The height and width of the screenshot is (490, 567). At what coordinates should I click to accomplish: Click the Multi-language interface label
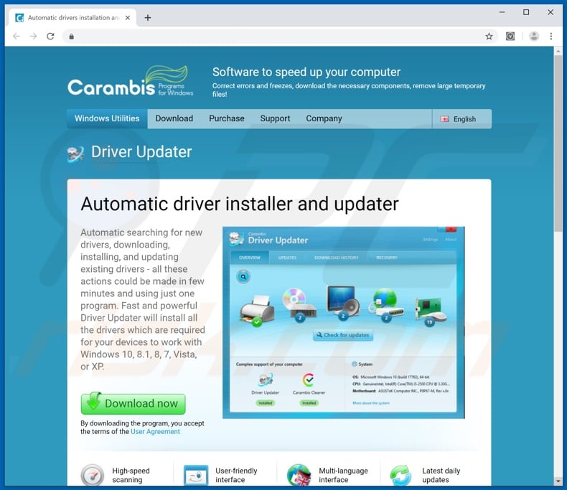tap(343, 475)
